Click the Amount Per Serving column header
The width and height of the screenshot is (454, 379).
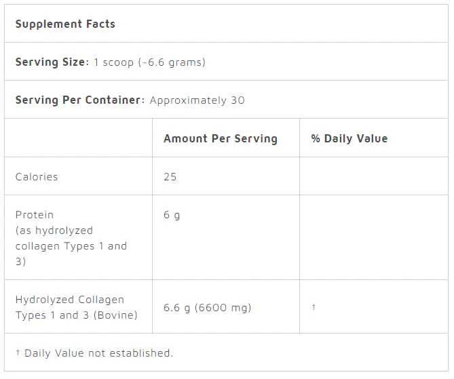221,138
